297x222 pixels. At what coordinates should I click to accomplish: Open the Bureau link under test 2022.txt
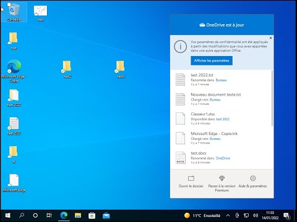(221, 80)
